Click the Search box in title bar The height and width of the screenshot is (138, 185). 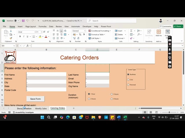point(112,21)
